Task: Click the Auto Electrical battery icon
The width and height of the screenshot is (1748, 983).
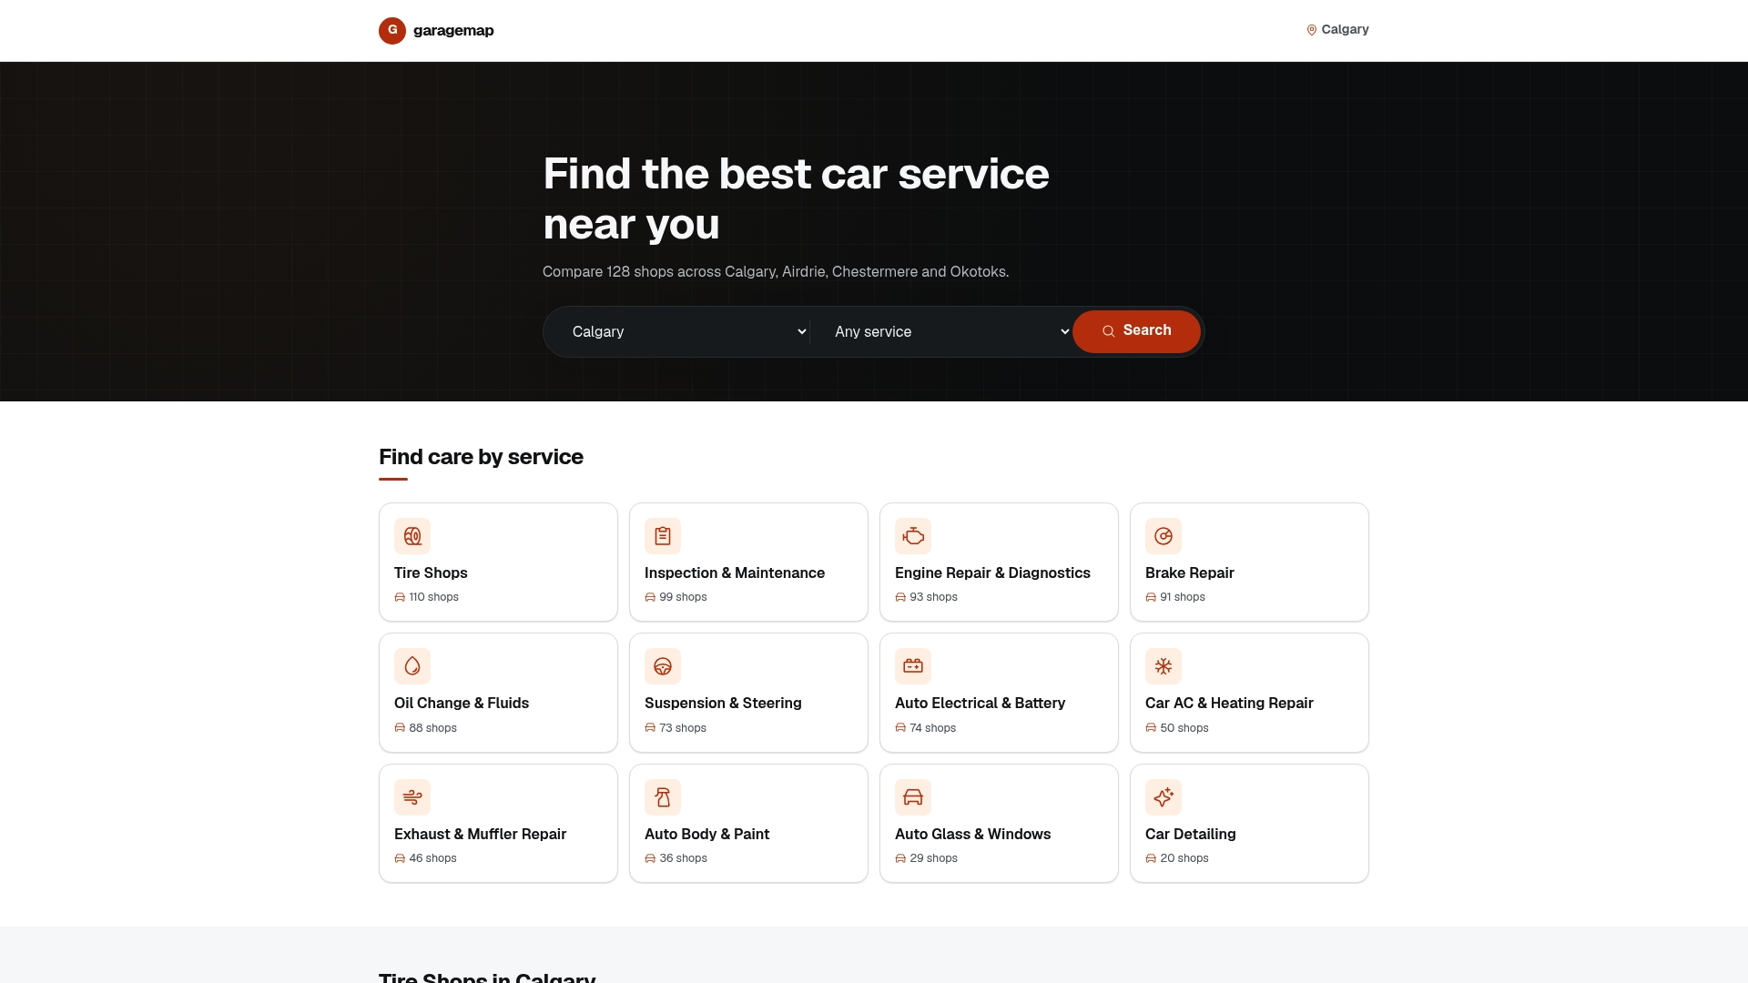Action: click(x=913, y=666)
